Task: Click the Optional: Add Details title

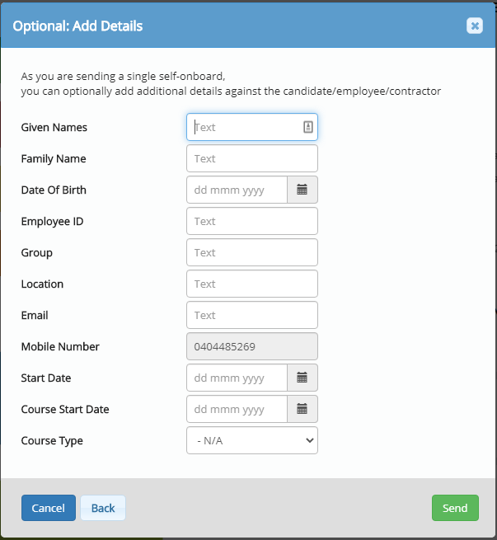Action: 77,26
